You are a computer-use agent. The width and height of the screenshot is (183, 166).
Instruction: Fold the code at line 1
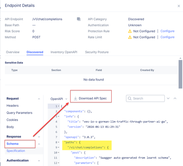click(x=58, y=106)
